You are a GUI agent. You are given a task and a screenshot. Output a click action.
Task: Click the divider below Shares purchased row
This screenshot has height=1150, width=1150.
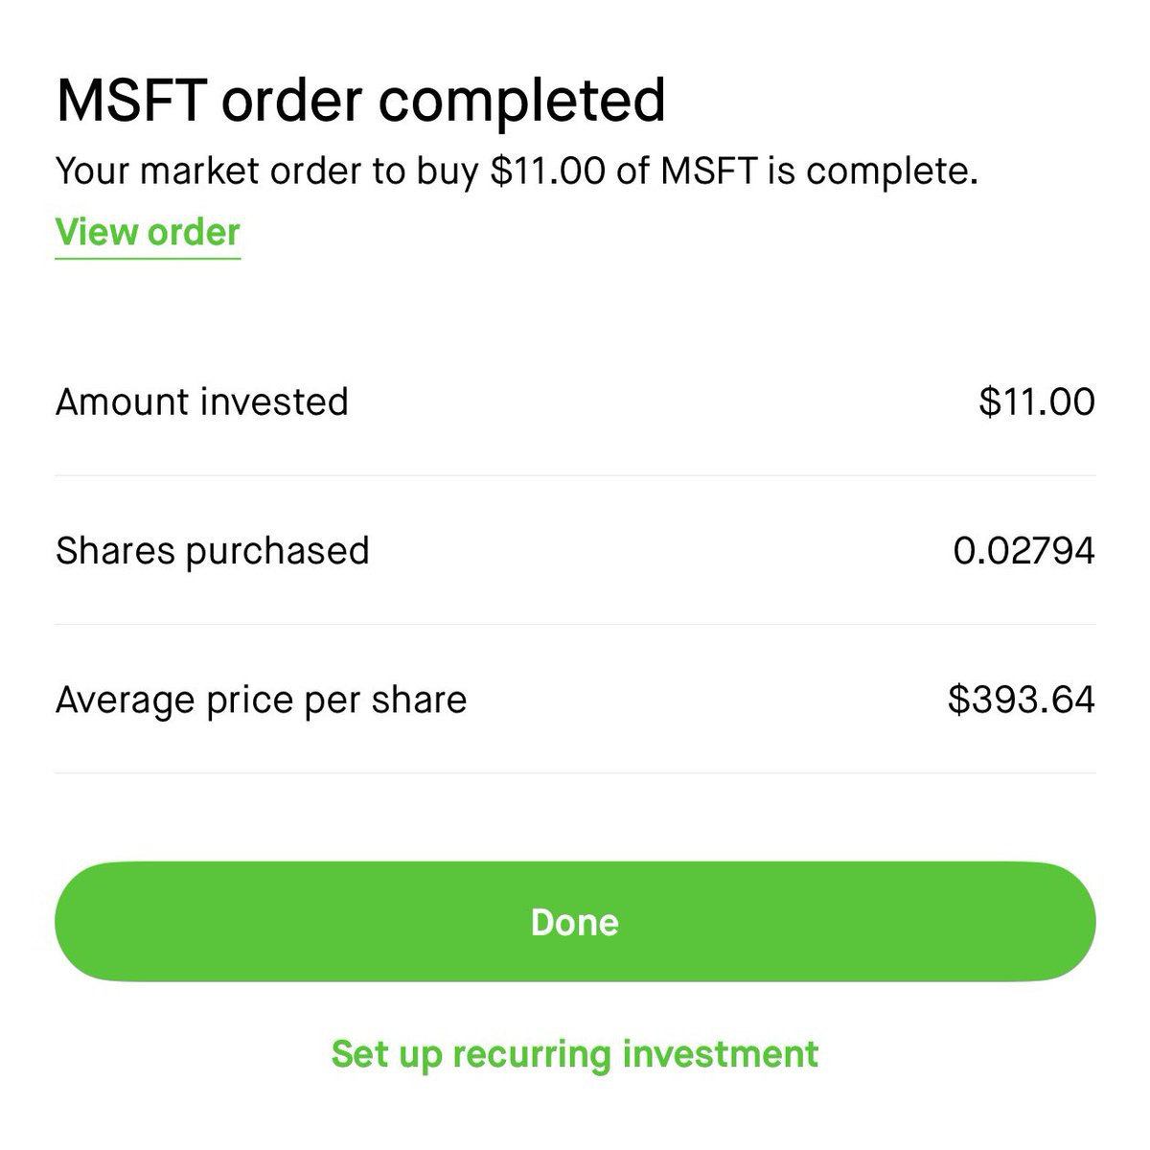(575, 625)
